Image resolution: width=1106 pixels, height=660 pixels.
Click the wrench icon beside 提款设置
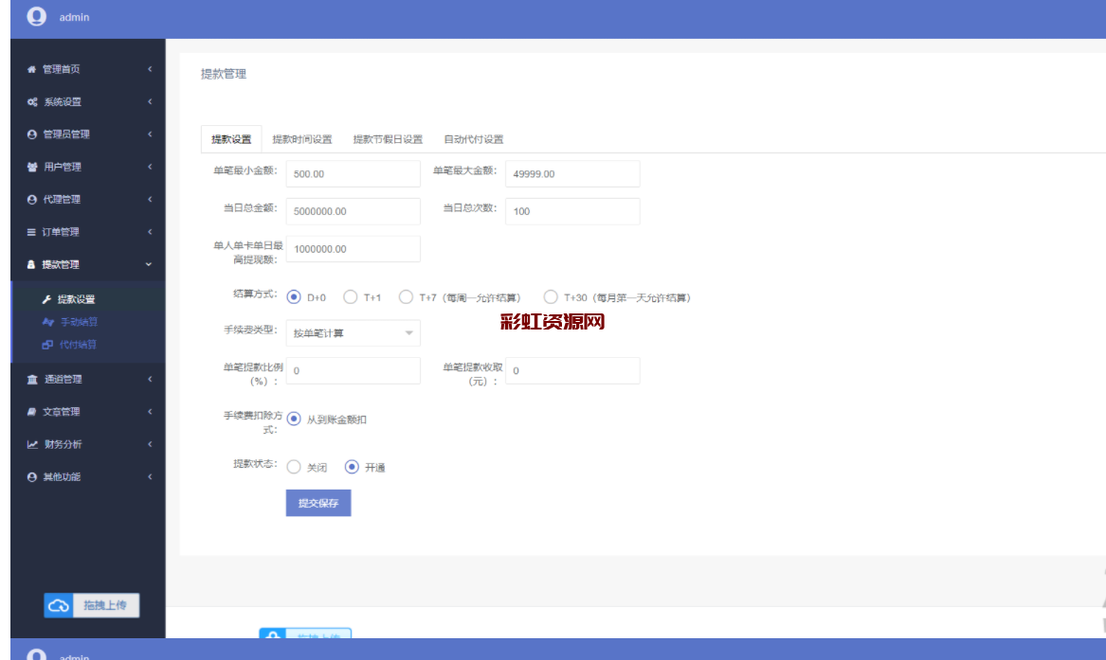coord(46,299)
